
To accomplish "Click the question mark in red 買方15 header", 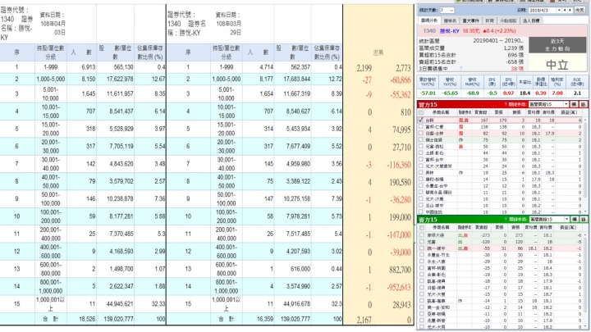I will pos(506,104).
